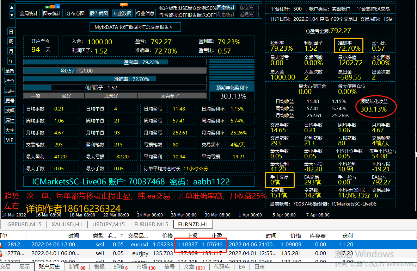Select the 周 period in the sidebar

tap(11, 42)
